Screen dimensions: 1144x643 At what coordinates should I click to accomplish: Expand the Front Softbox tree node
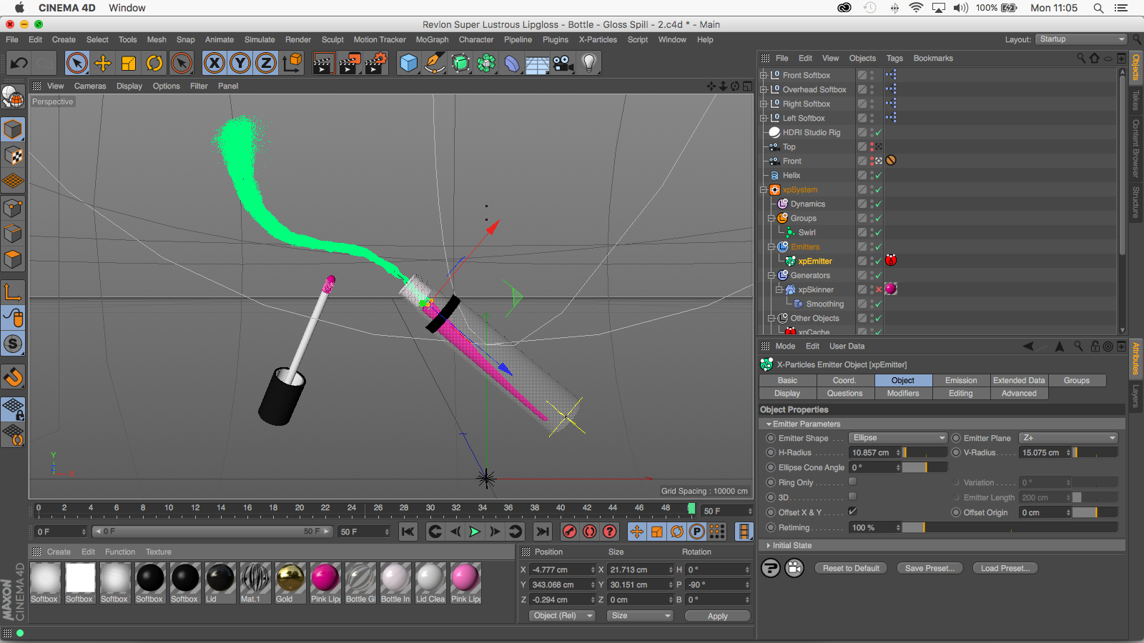(x=764, y=75)
